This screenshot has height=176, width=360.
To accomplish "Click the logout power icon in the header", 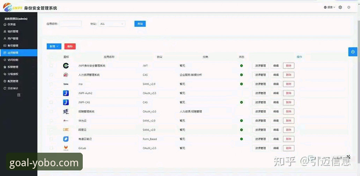I will pyautogui.click(x=349, y=7).
